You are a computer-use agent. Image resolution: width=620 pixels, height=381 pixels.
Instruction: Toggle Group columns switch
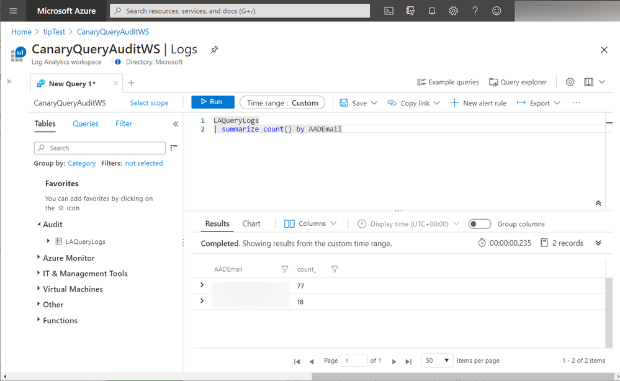tap(480, 224)
